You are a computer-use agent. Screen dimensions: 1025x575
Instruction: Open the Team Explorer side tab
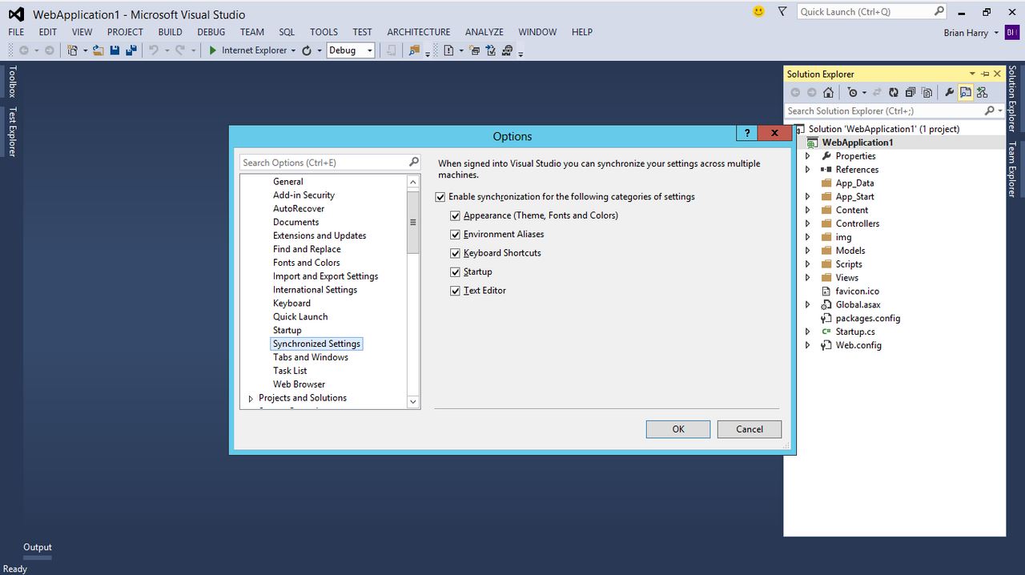pyautogui.click(x=1012, y=169)
